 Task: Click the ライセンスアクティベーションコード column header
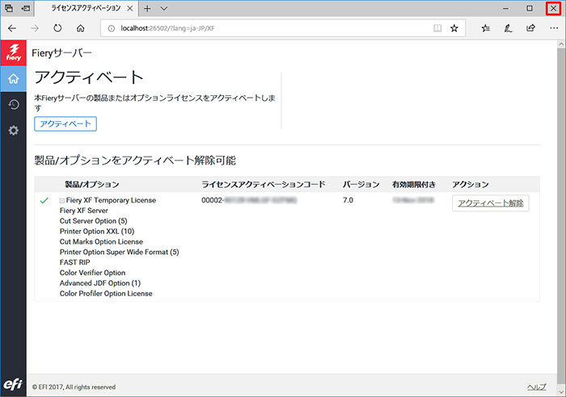pos(264,185)
